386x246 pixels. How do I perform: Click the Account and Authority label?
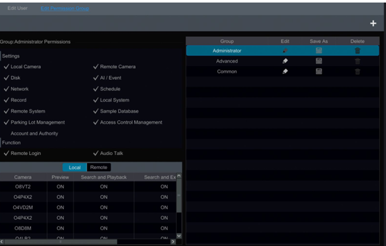[34, 133]
